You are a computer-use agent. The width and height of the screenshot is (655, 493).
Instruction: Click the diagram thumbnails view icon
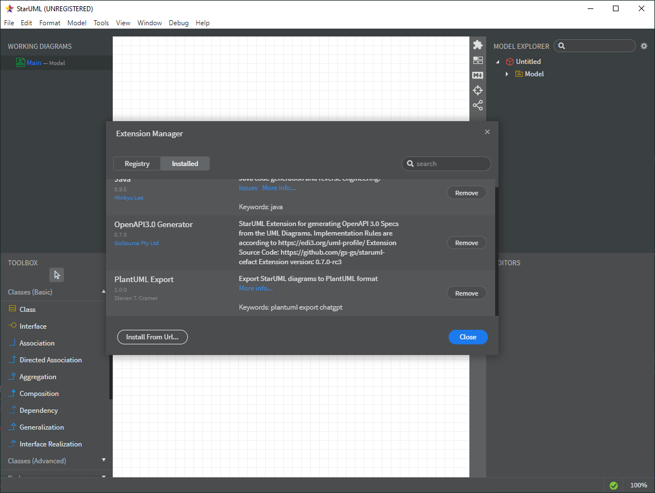tap(477, 61)
